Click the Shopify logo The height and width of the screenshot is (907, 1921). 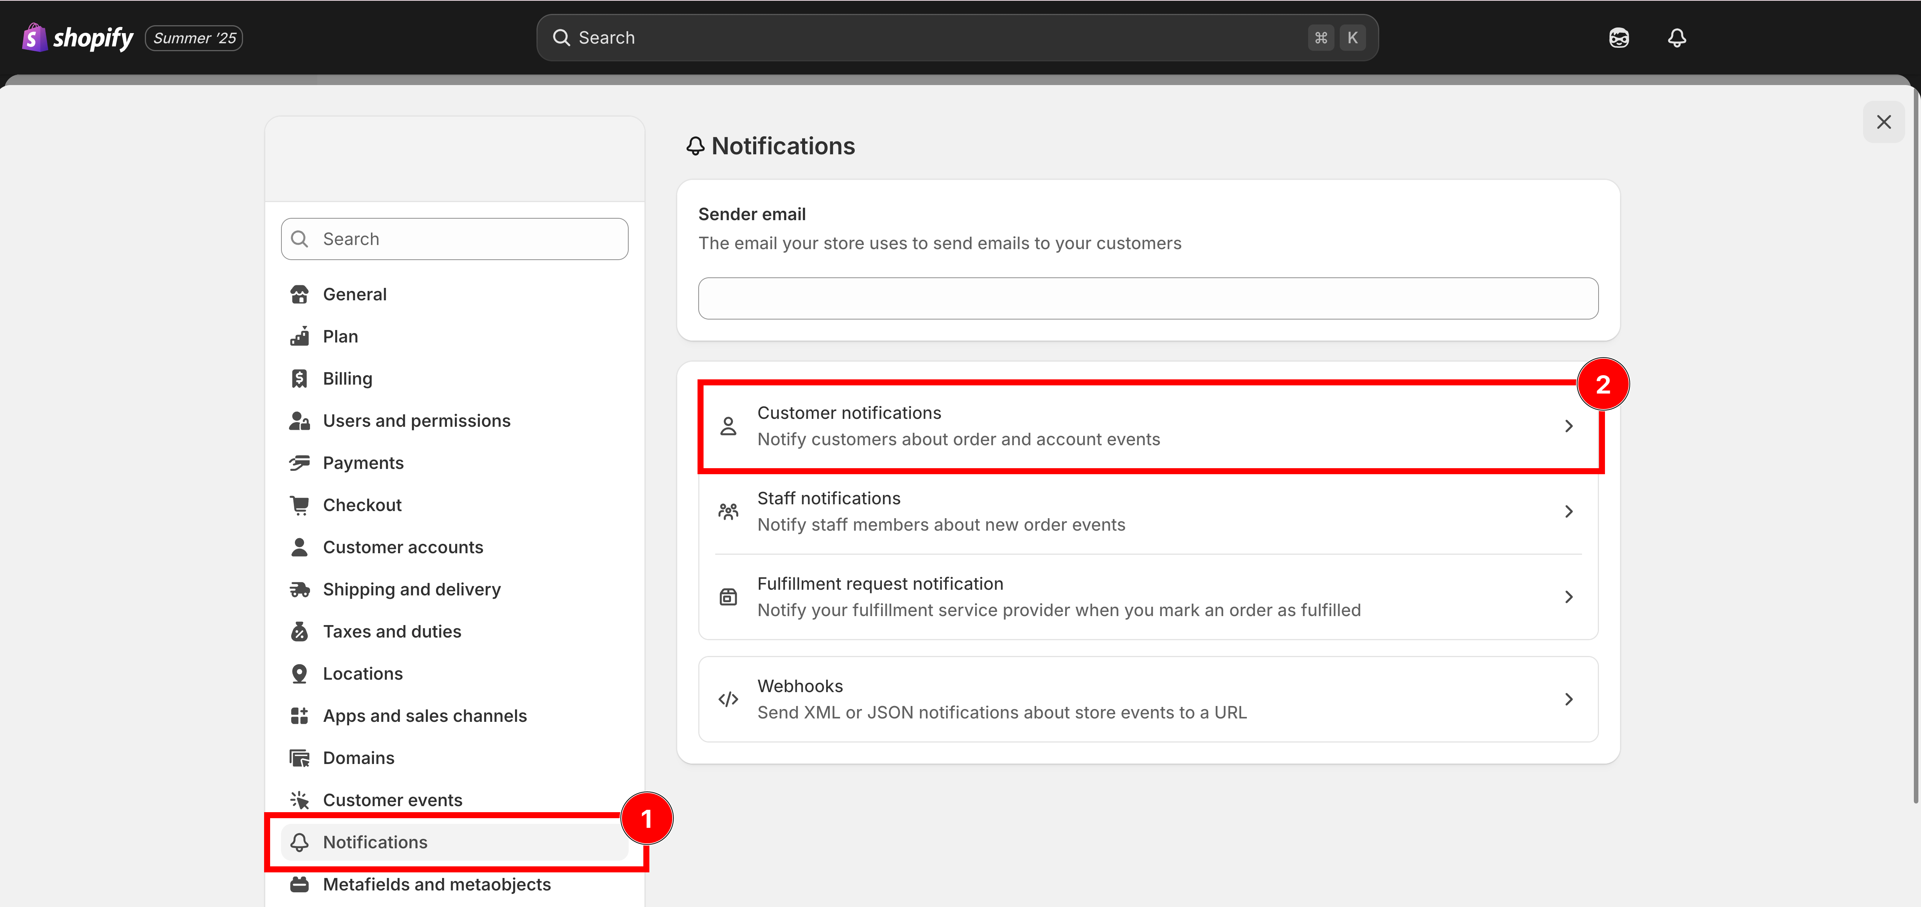coord(78,37)
